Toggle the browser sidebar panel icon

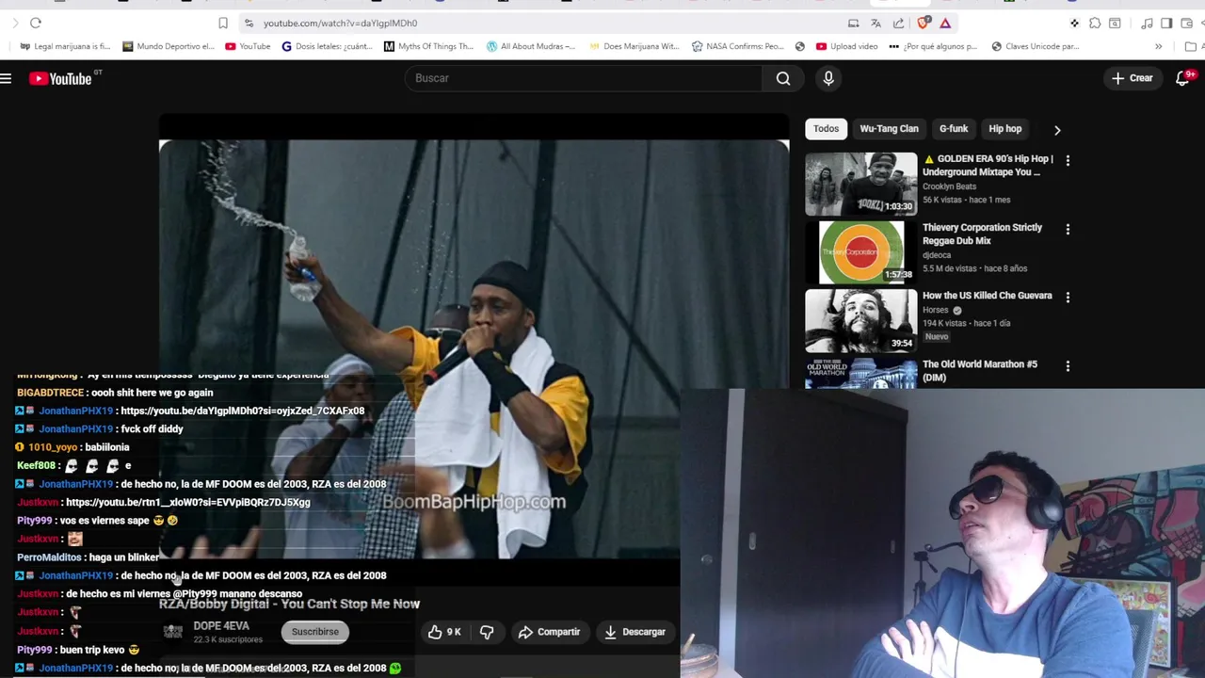pos(1166,23)
